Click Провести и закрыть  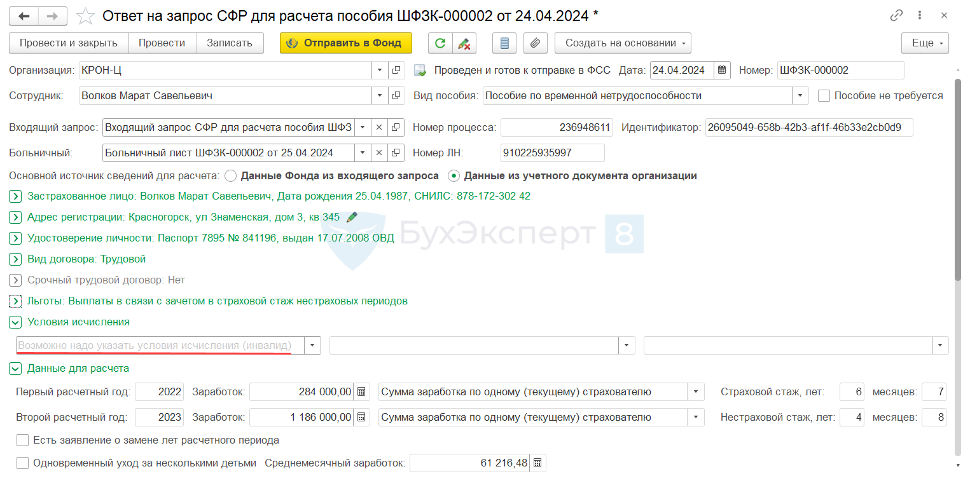point(69,43)
